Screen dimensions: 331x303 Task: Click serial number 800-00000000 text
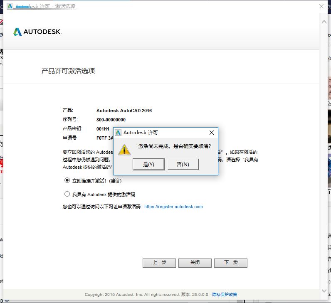[111, 120]
